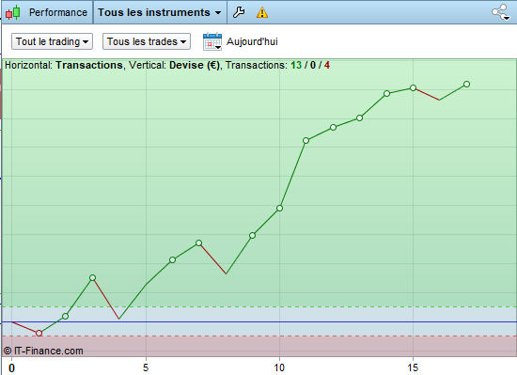
Task: Click axis label 15 on horizontal axis
Action: pyautogui.click(x=413, y=367)
